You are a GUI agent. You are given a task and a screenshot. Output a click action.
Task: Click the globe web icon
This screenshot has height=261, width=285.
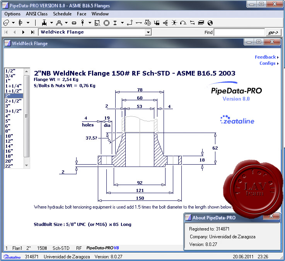210,23
